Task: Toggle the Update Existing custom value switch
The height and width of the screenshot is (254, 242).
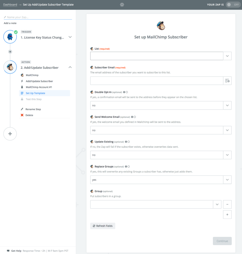Action: [x=127, y=142]
